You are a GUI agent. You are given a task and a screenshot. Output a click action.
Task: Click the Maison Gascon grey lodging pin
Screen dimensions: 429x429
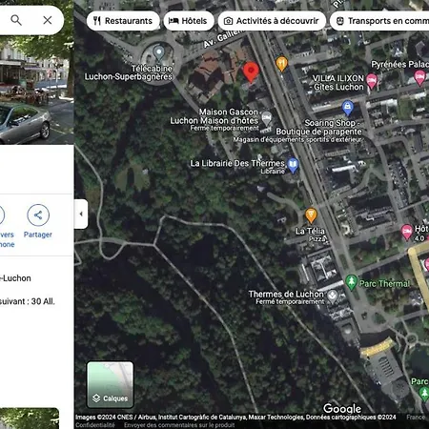tap(266, 119)
